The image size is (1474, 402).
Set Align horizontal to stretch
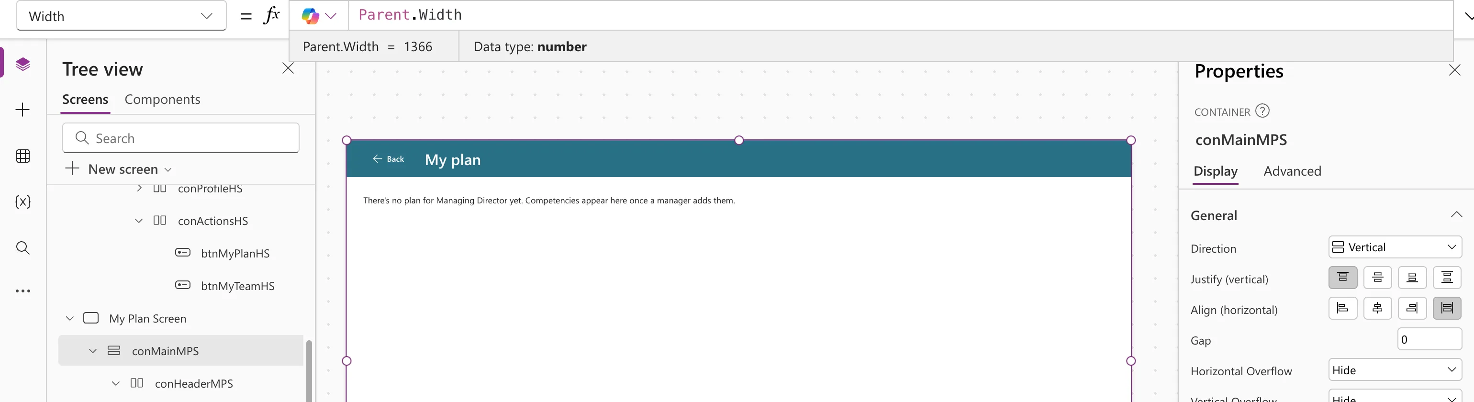click(1447, 308)
